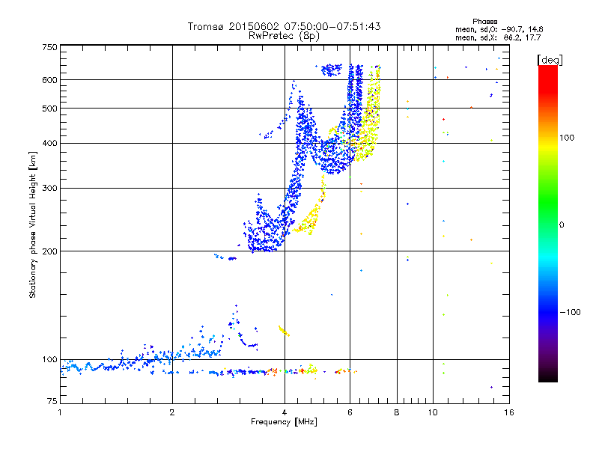Click the colorbar tick label '100'

[x=567, y=138]
